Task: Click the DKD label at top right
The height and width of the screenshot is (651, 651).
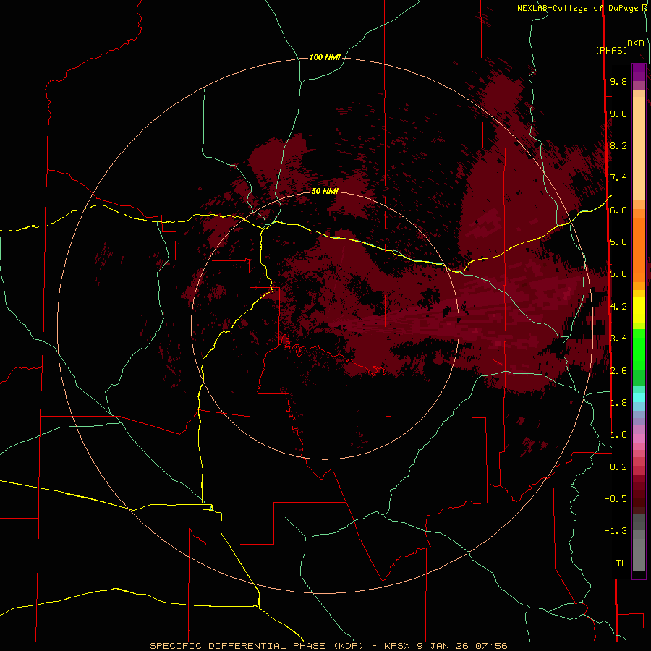Action: pyautogui.click(x=636, y=43)
